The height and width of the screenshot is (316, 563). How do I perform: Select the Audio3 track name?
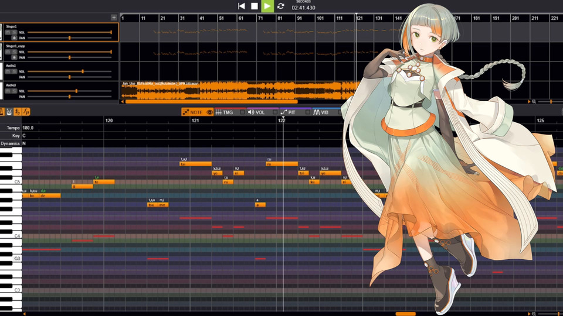tap(11, 85)
